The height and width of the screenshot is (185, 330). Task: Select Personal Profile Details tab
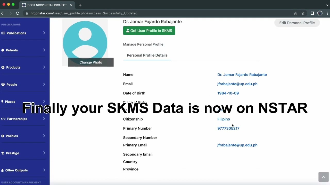(147, 55)
